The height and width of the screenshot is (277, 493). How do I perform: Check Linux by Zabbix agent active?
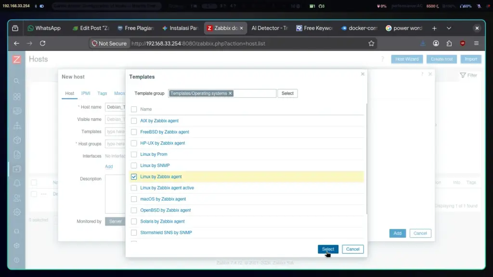click(x=134, y=188)
